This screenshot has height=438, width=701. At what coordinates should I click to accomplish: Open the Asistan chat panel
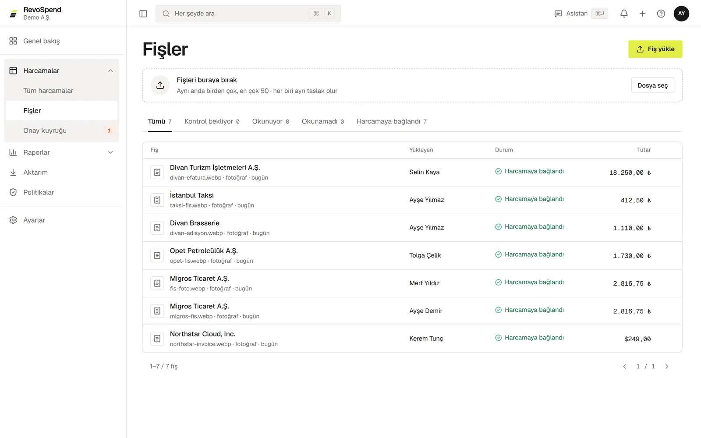[581, 14]
